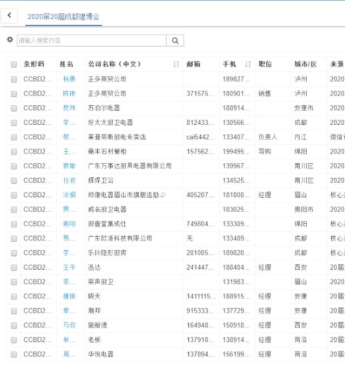345x368 pixels.
Task: Sort by company name column arrows
Action: coord(176,64)
